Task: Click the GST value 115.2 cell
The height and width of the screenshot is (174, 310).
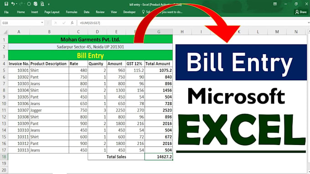Action: pos(135,70)
